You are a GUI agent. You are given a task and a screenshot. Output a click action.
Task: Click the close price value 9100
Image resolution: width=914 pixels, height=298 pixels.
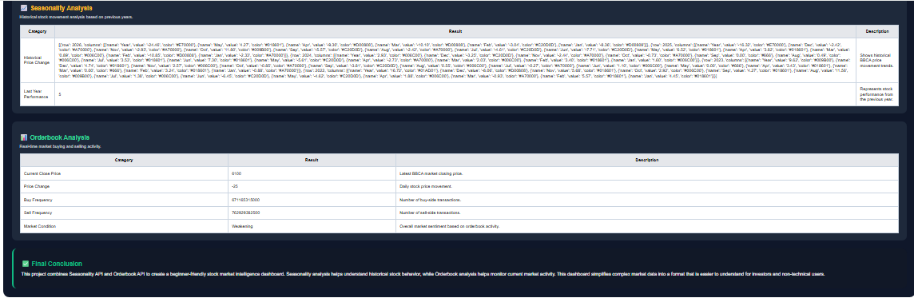tap(236, 174)
